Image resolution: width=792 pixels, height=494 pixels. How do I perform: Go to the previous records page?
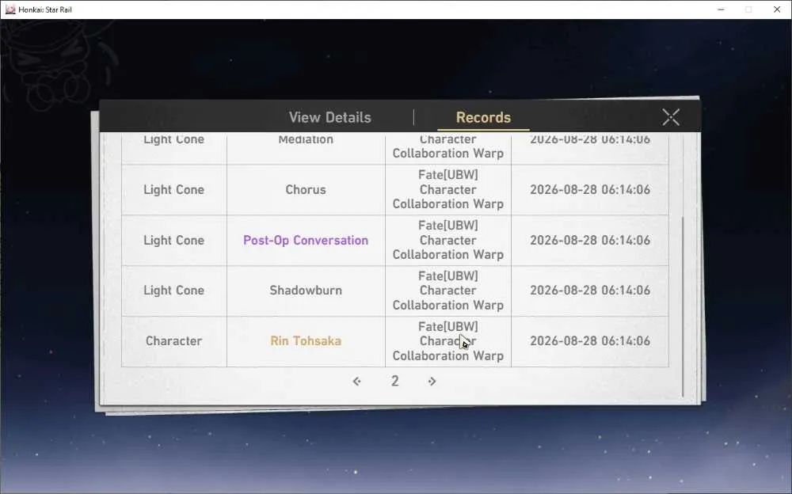356,382
